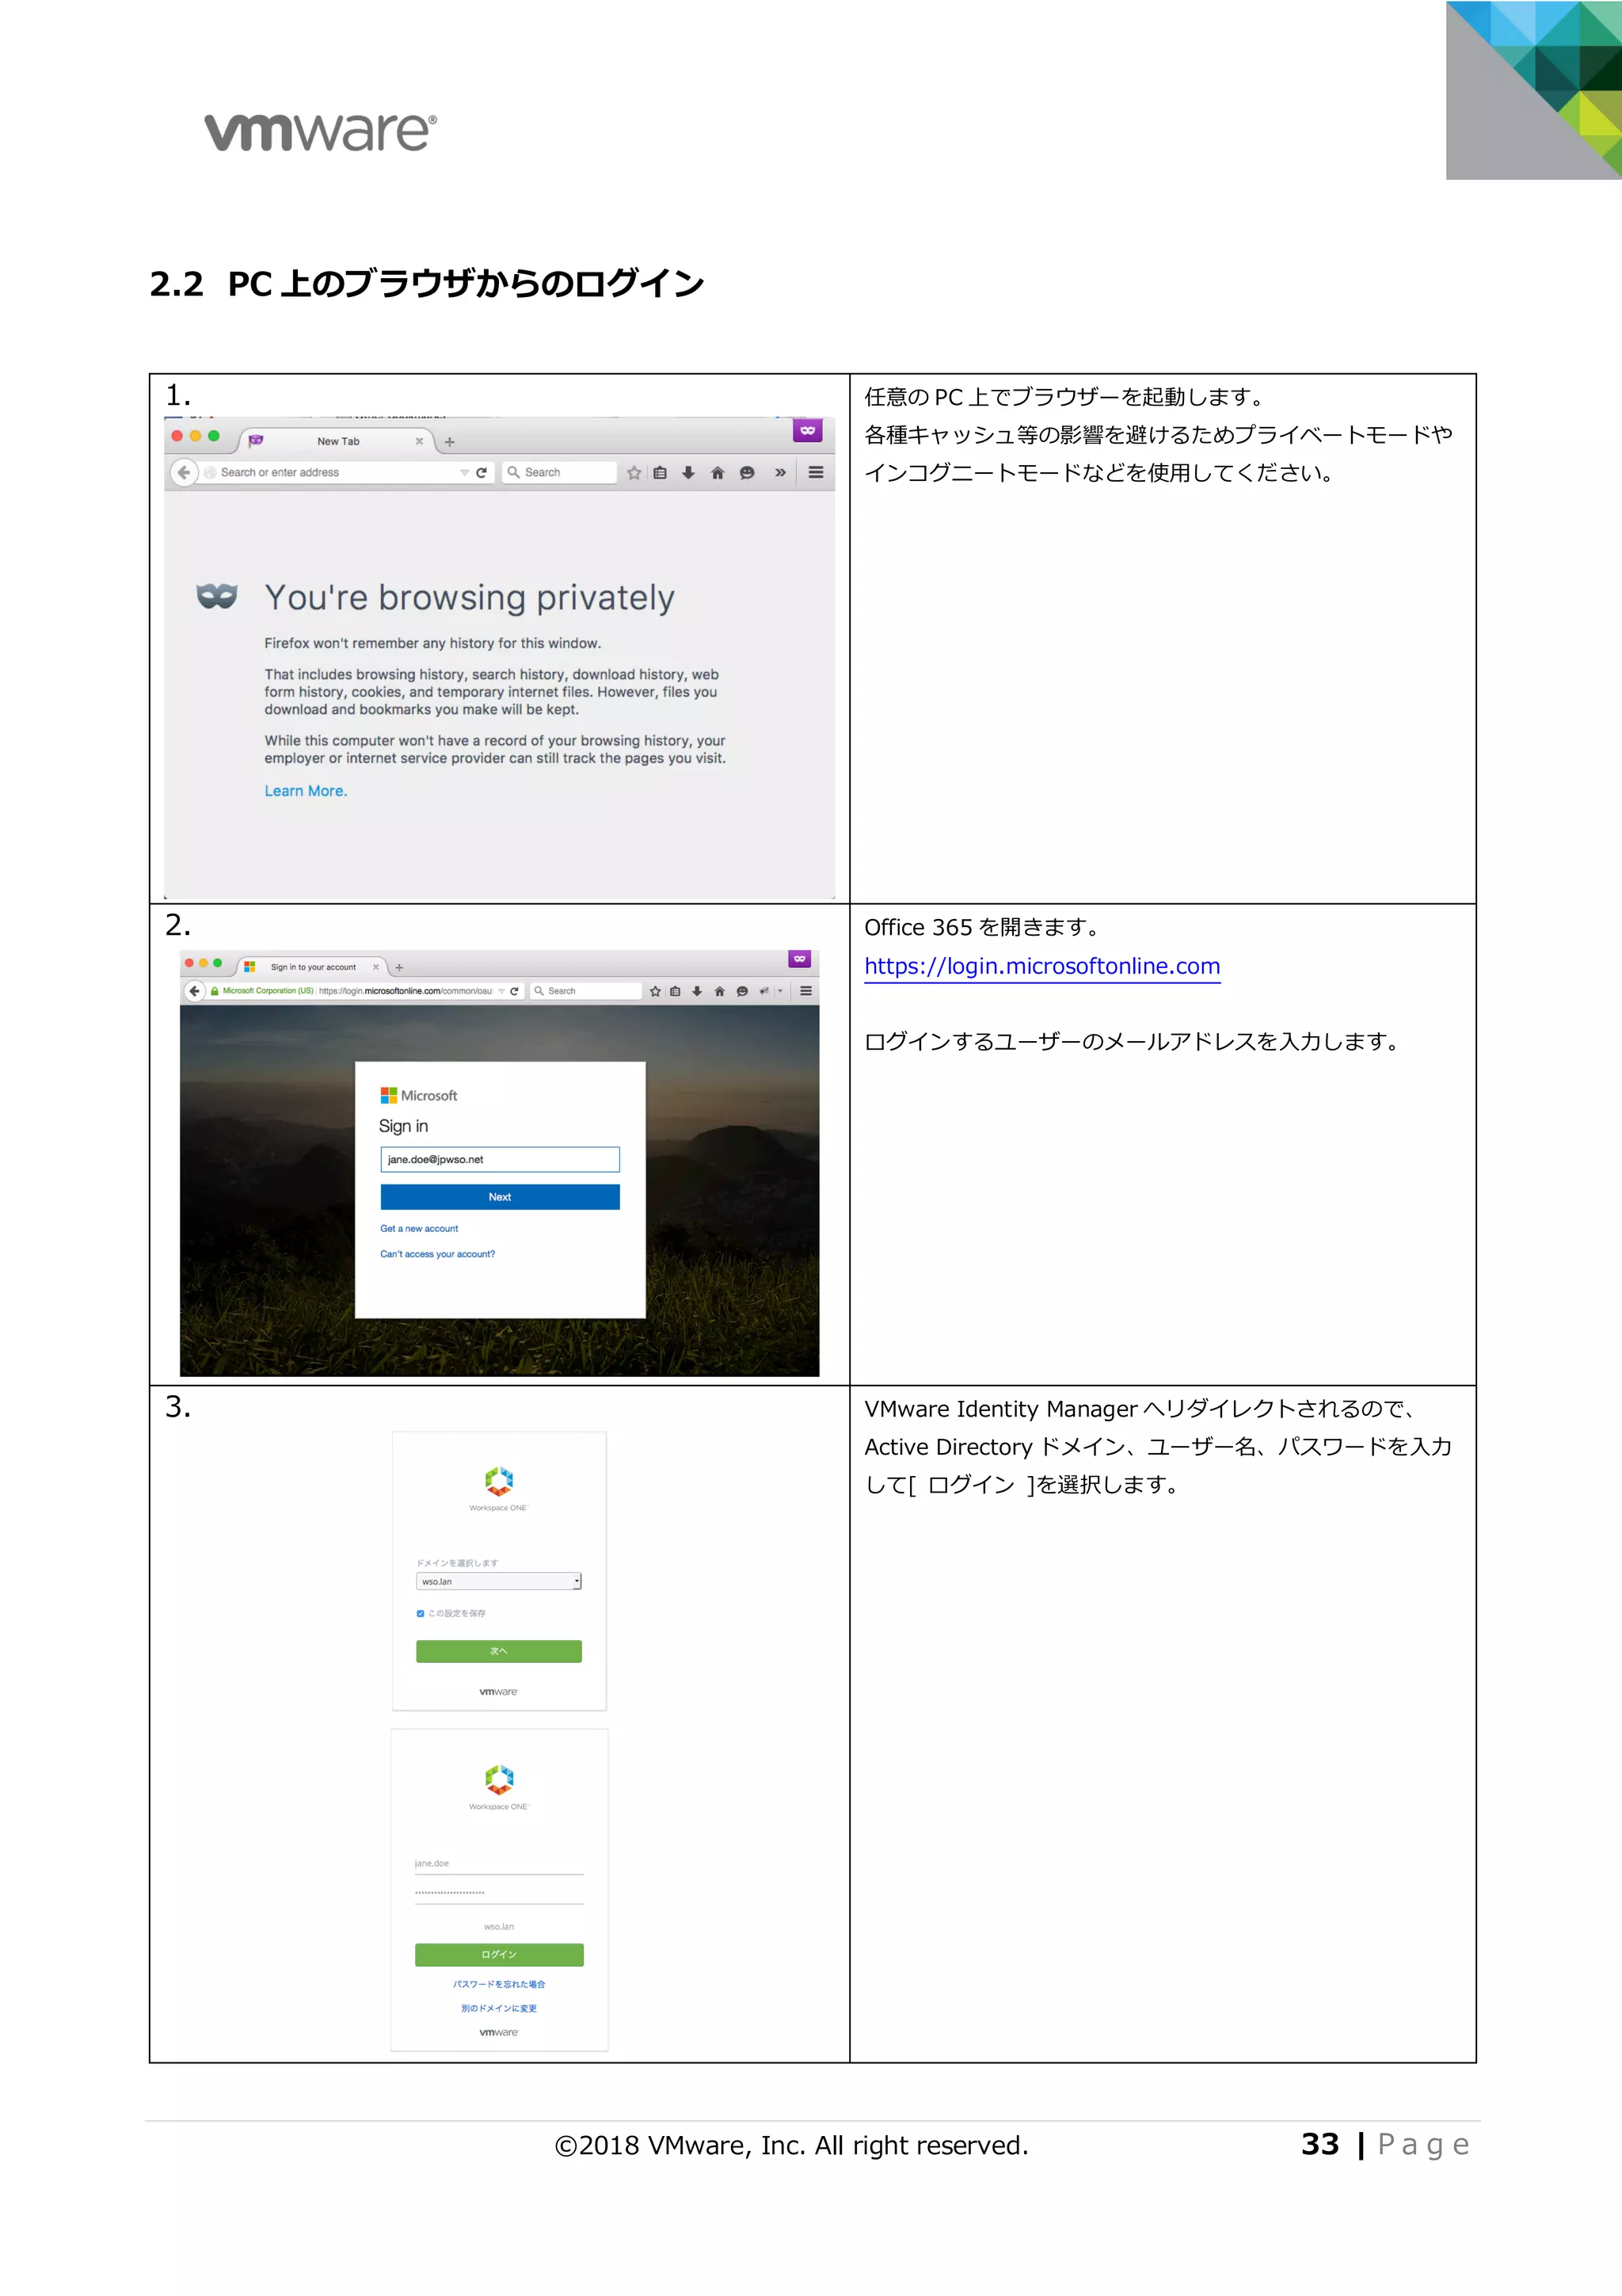Click private browsing mask beside heading

[x=217, y=597]
